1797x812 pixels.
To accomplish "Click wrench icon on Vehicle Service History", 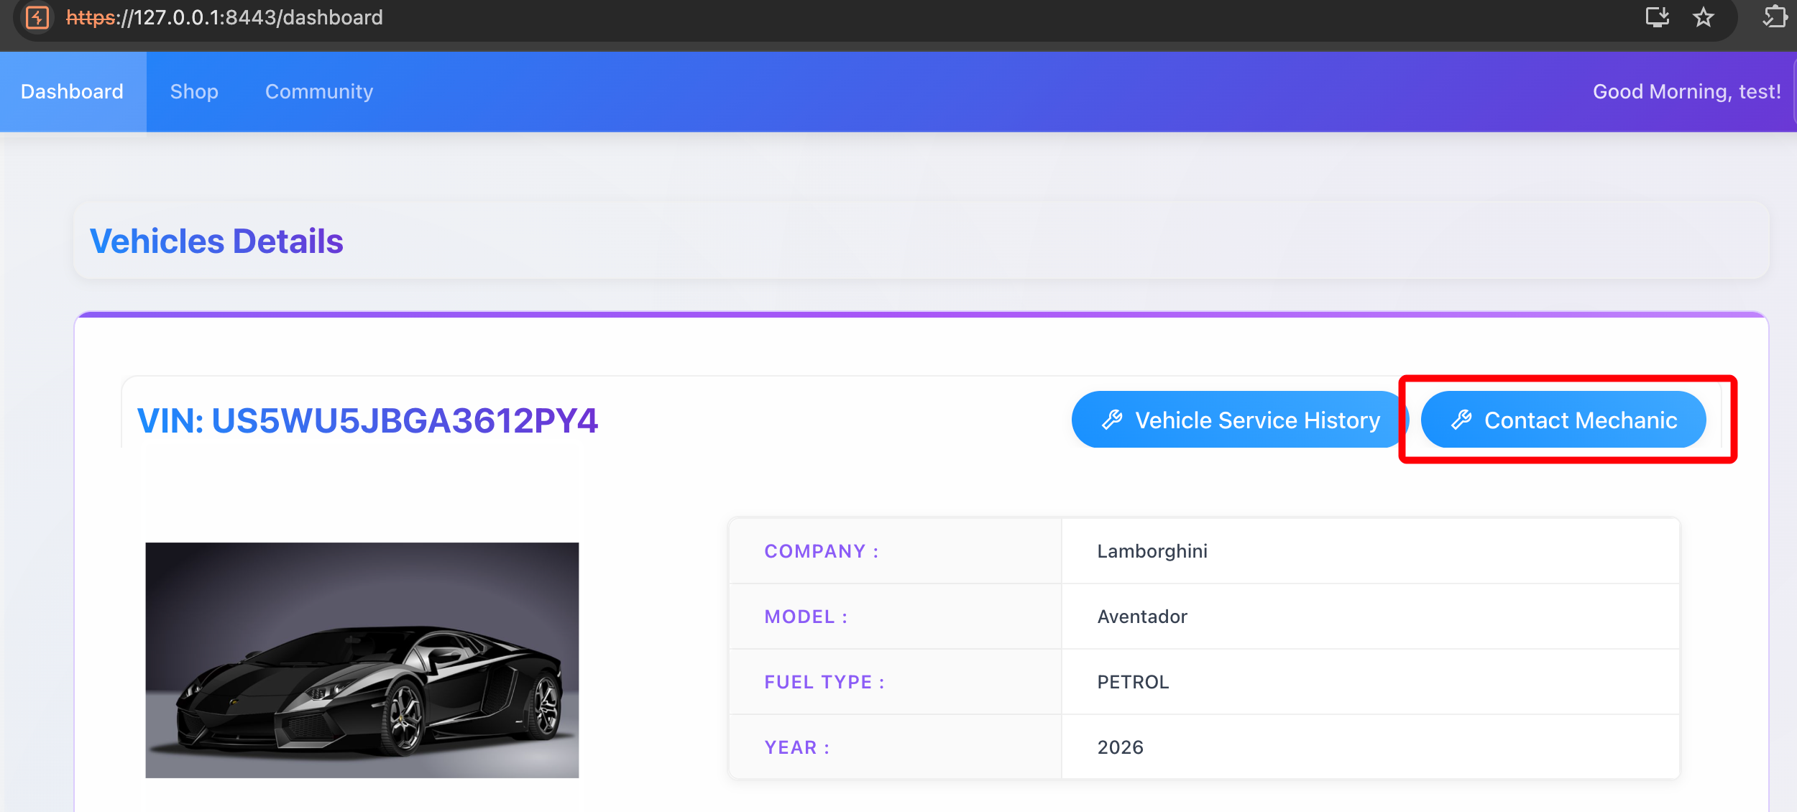I will coord(1112,420).
